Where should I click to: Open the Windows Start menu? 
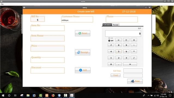click(3, 96)
